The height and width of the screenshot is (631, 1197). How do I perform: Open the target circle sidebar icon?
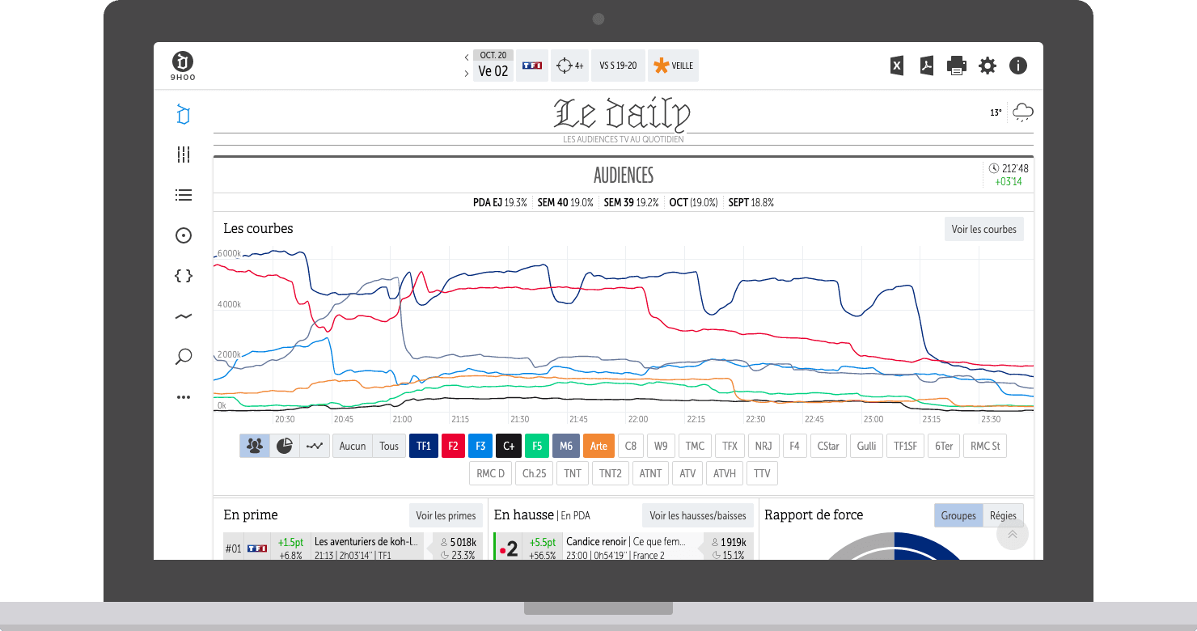pyautogui.click(x=184, y=235)
